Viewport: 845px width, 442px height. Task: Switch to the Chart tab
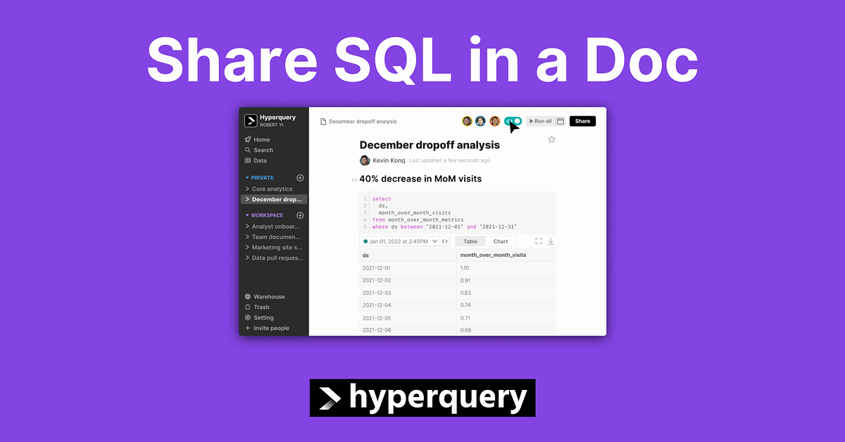501,241
